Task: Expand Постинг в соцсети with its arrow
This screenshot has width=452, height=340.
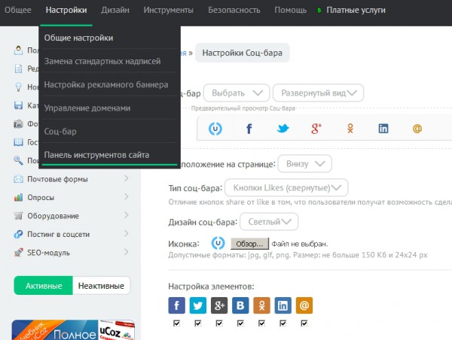Action: [x=127, y=234]
